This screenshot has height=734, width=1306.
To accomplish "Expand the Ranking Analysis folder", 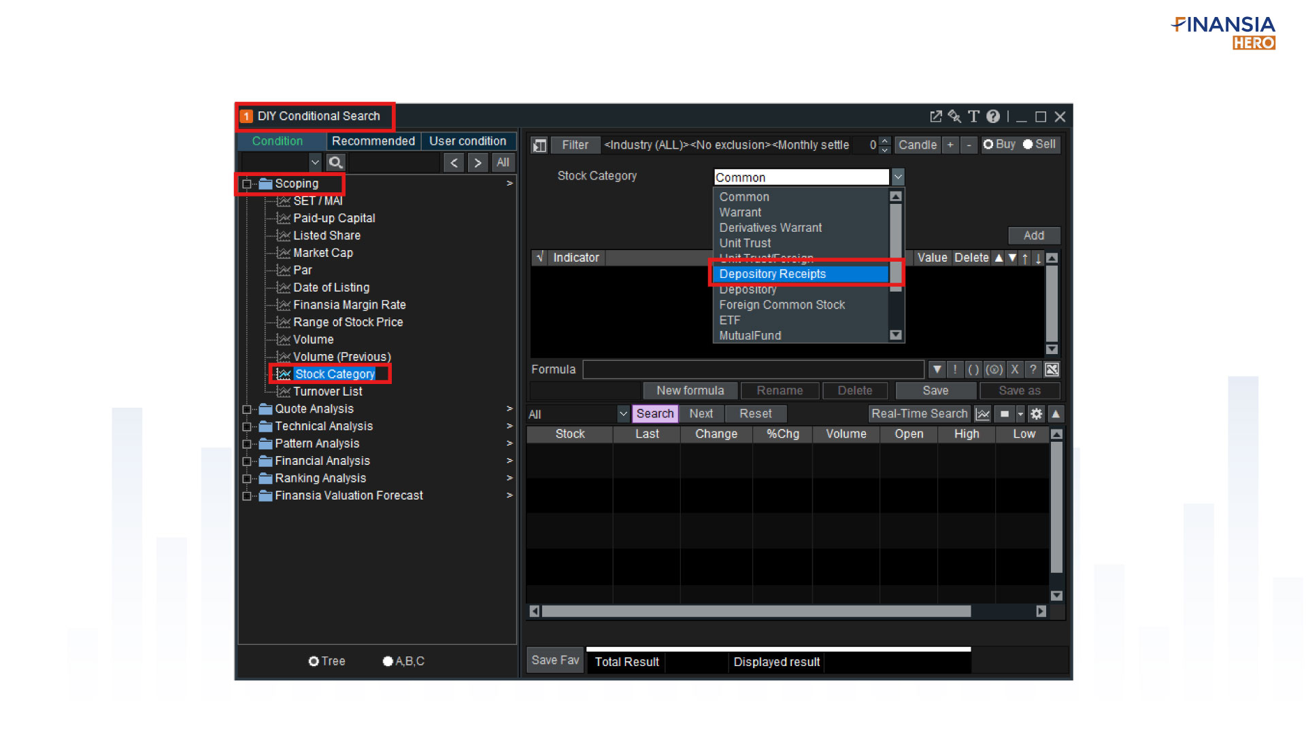I will pos(247,478).
